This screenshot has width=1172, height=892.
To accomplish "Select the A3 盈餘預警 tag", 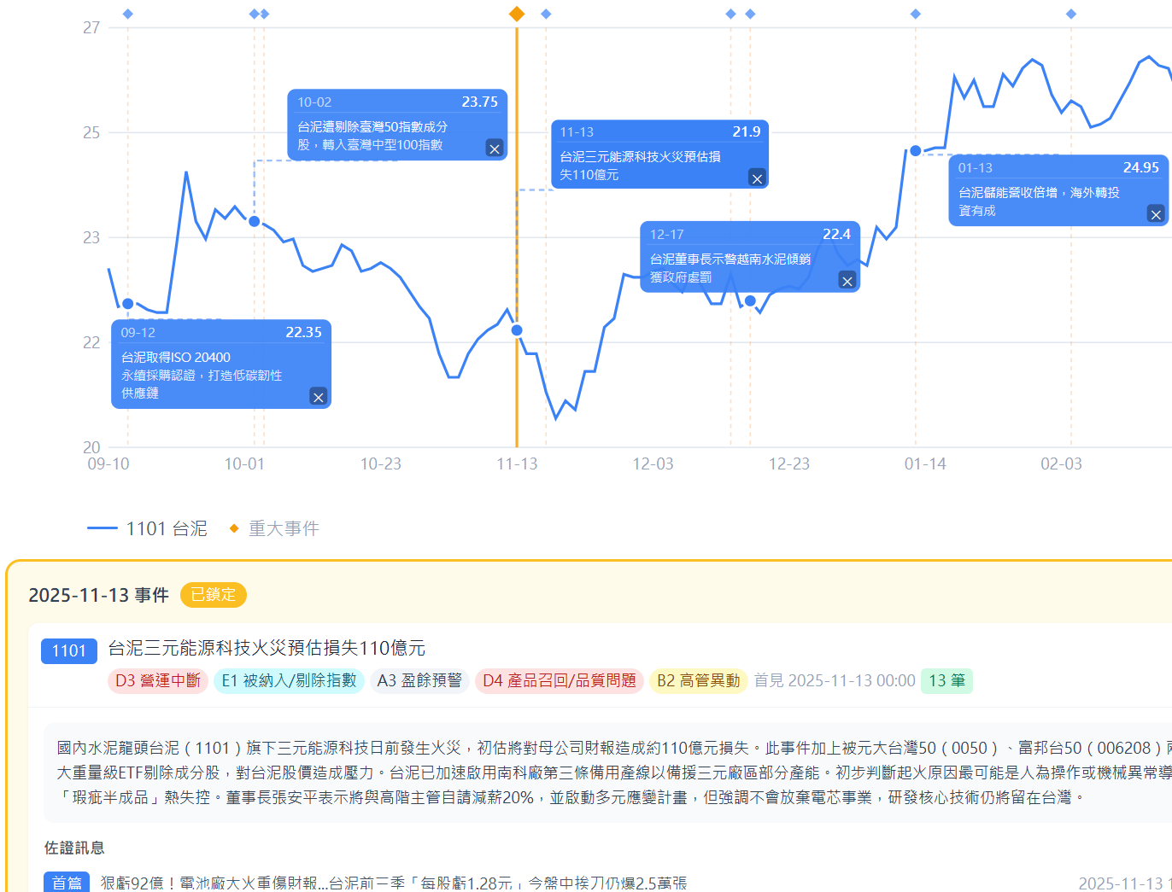I will click(419, 680).
